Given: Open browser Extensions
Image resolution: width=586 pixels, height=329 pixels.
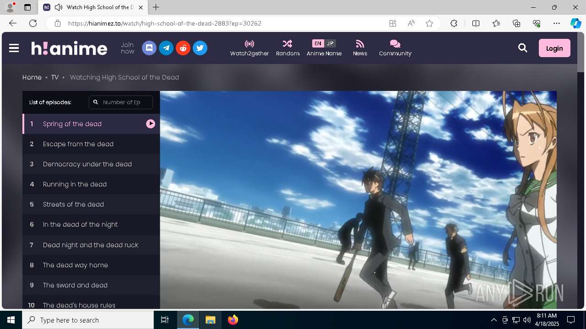Looking at the screenshot, I should 454,23.
